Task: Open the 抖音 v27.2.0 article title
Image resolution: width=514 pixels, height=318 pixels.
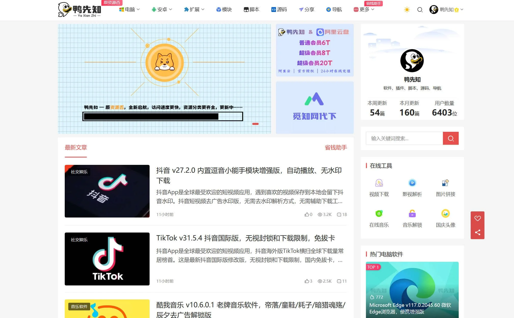Action: [249, 176]
